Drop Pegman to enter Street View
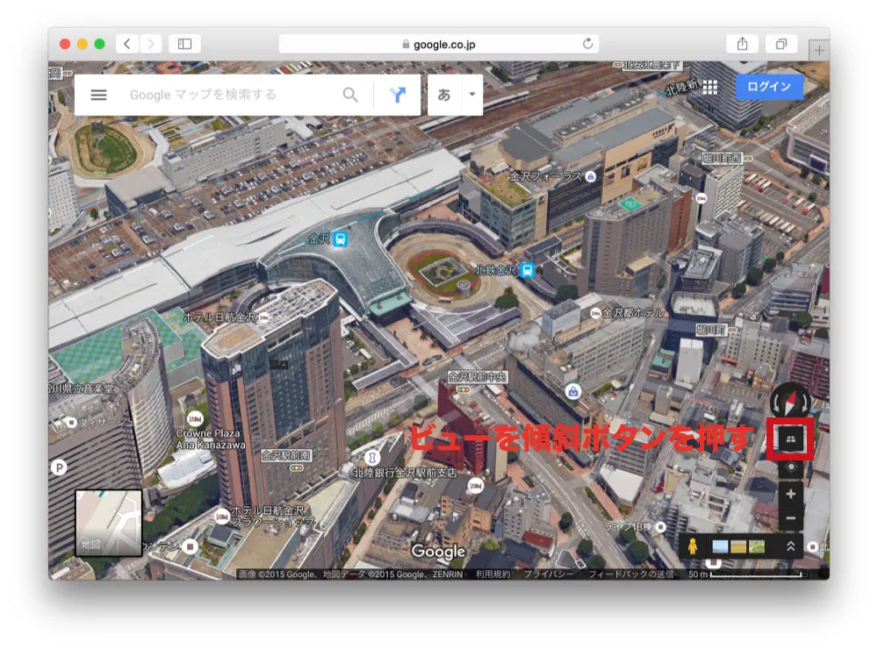Image resolution: width=878 pixels, height=649 pixels. click(693, 546)
